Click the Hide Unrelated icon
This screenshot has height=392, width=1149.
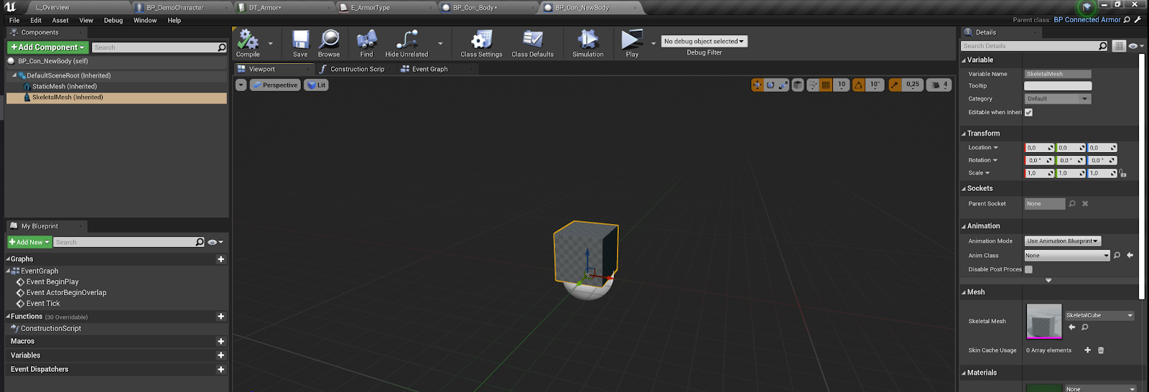tap(406, 40)
